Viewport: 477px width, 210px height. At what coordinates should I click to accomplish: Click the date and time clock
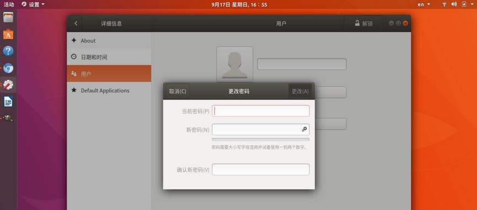(x=239, y=4)
